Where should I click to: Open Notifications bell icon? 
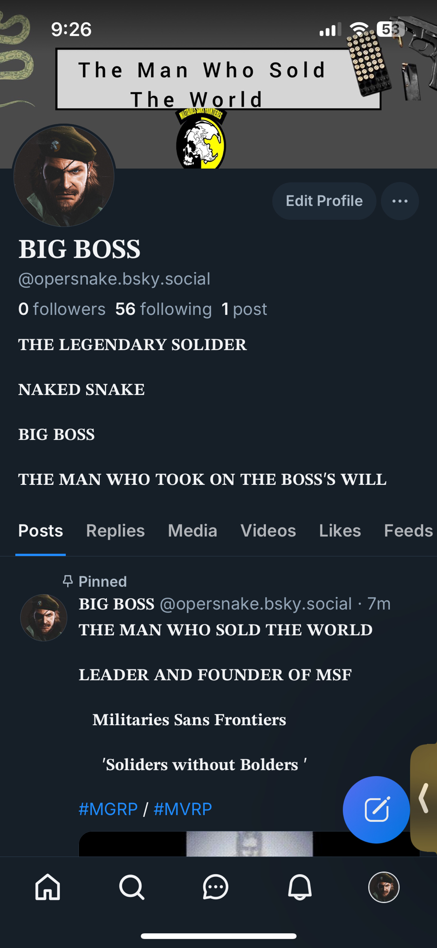(x=300, y=887)
